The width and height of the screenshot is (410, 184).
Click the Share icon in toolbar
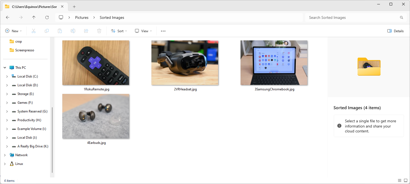86,31
